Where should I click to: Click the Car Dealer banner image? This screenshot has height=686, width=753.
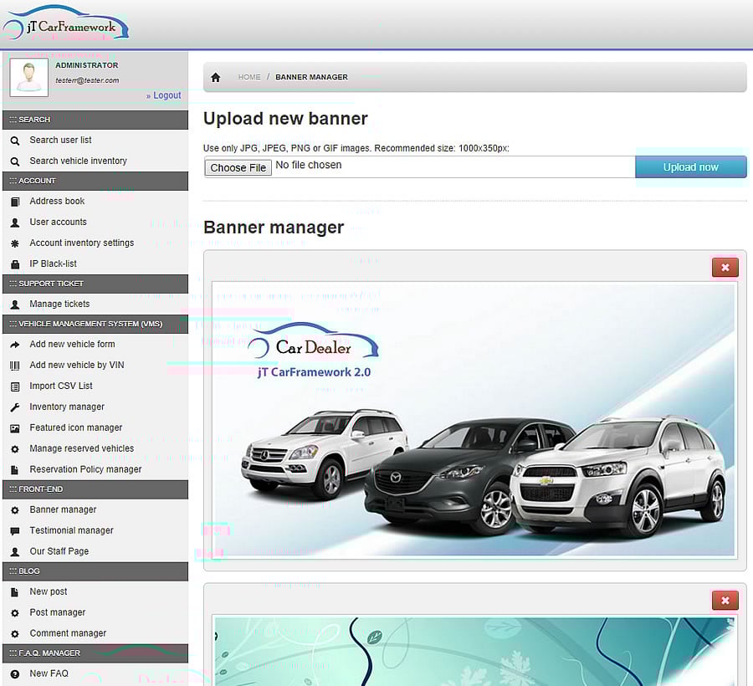(x=473, y=421)
